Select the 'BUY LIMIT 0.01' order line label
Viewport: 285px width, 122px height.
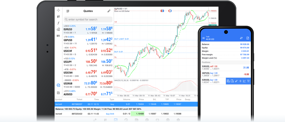click(x=121, y=39)
